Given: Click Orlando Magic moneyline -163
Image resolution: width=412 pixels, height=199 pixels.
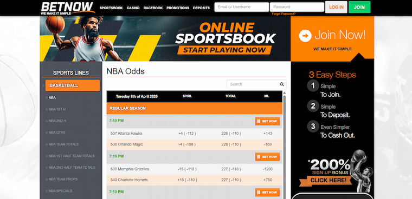Looking at the screenshot, I should 267,144.
